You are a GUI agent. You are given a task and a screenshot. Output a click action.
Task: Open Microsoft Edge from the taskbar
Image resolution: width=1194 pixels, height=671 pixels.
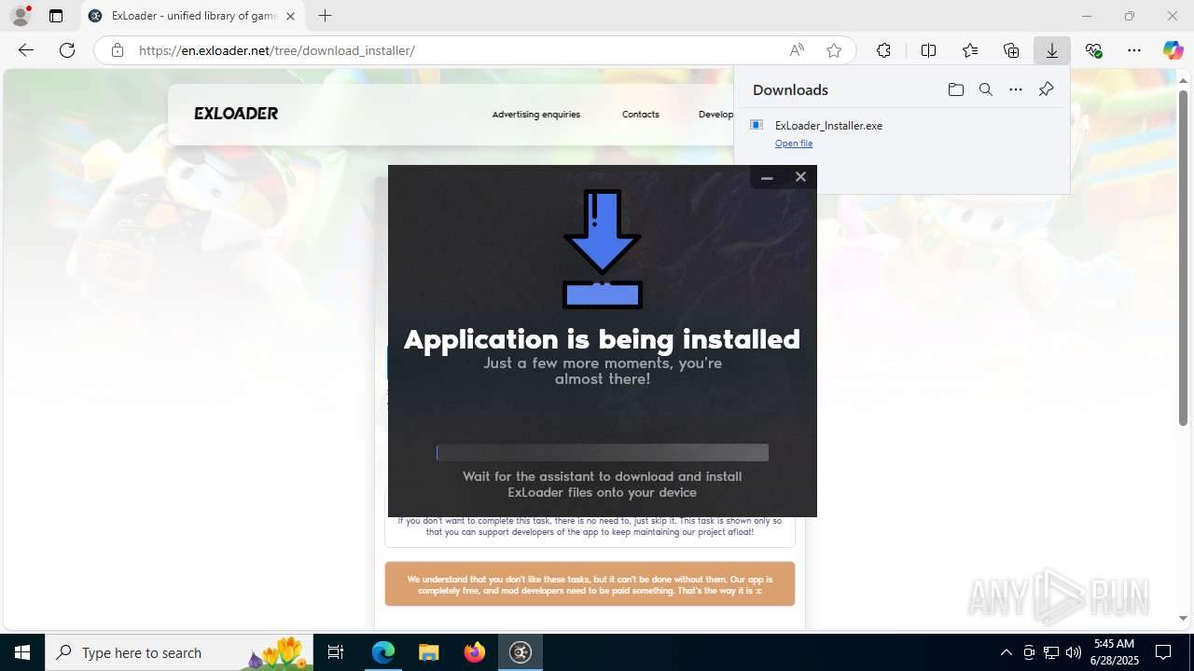[x=383, y=652]
